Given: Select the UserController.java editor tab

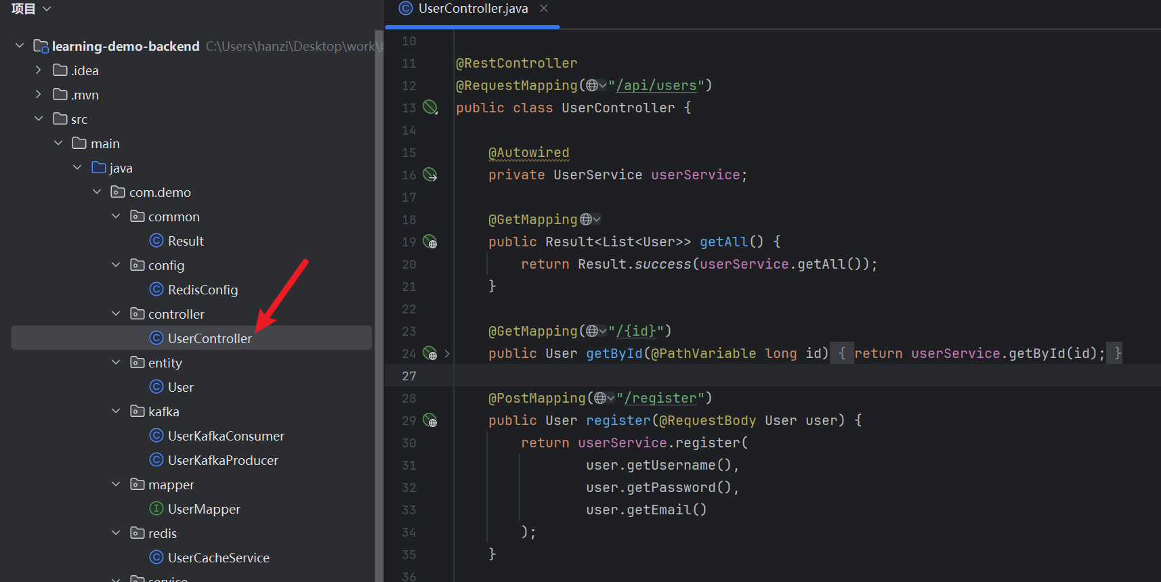Looking at the screenshot, I should coord(472,9).
